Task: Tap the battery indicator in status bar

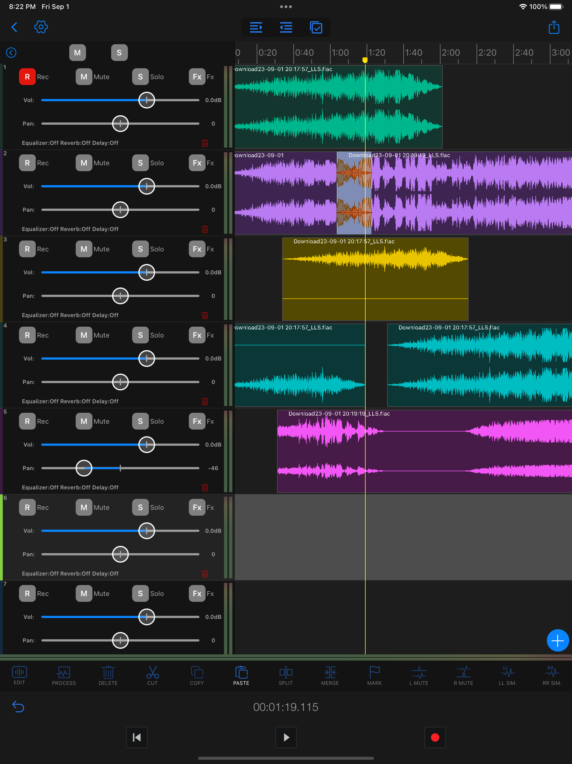Action: point(556,6)
